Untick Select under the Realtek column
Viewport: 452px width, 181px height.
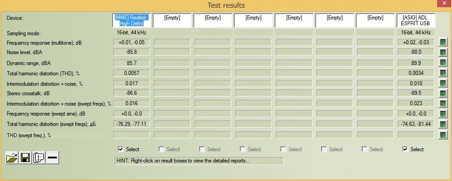tap(121, 149)
